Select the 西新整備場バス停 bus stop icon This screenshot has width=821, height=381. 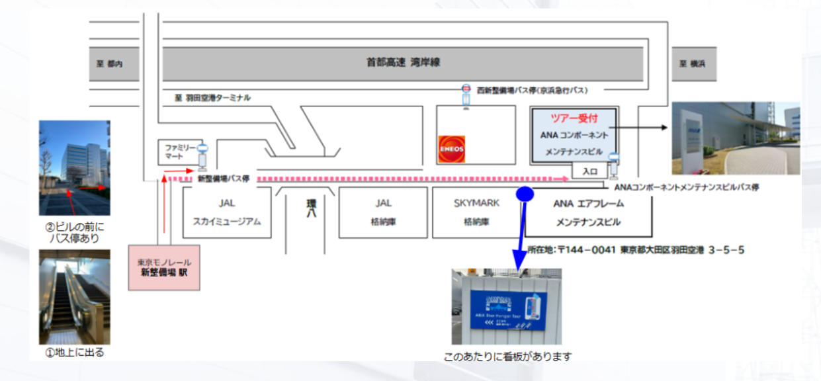[465, 95]
